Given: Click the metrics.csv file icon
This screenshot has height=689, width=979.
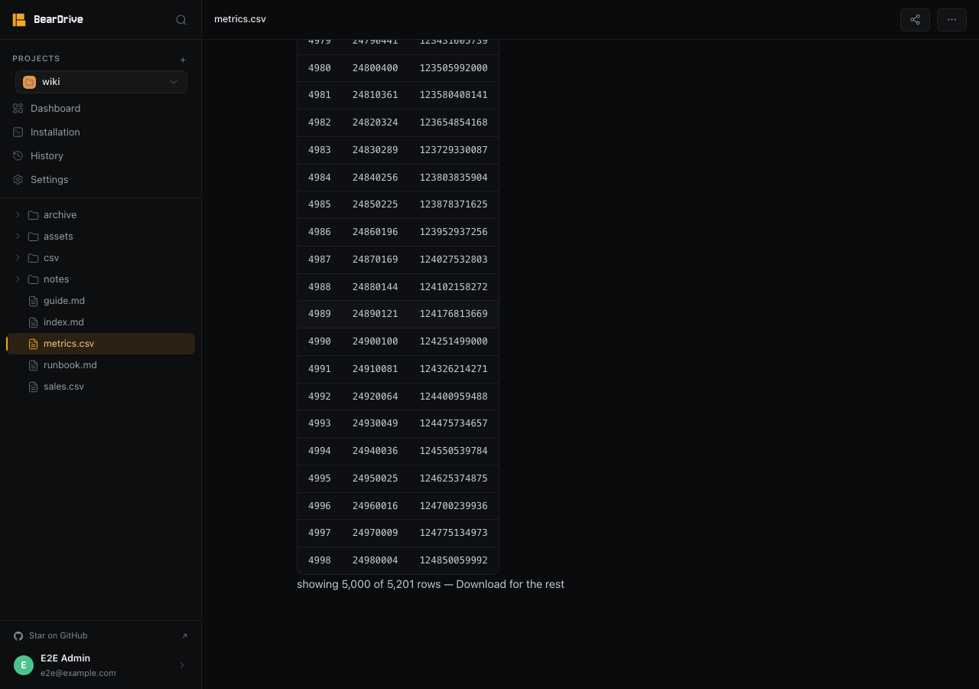Looking at the screenshot, I should coord(33,344).
